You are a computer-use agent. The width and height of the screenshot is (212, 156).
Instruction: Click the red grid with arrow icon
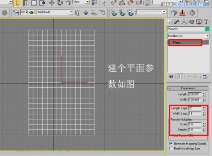[182, 13]
